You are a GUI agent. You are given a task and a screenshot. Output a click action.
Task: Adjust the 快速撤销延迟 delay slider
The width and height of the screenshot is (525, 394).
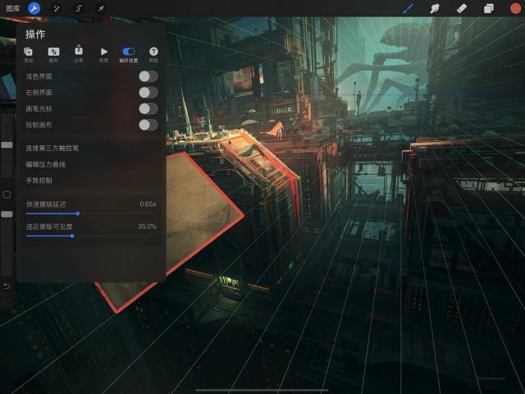click(78, 213)
